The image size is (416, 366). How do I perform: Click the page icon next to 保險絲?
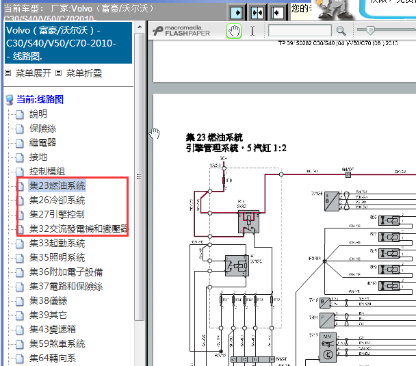point(19,129)
